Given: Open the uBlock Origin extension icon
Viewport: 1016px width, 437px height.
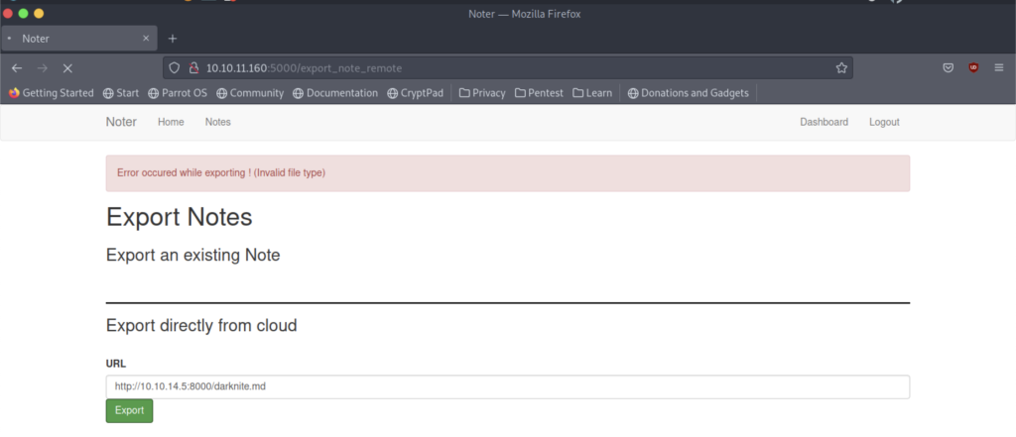Looking at the screenshot, I should pyautogui.click(x=973, y=68).
